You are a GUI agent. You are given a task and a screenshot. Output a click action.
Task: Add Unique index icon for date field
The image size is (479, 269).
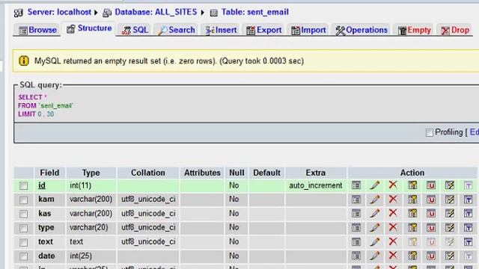[431, 256]
